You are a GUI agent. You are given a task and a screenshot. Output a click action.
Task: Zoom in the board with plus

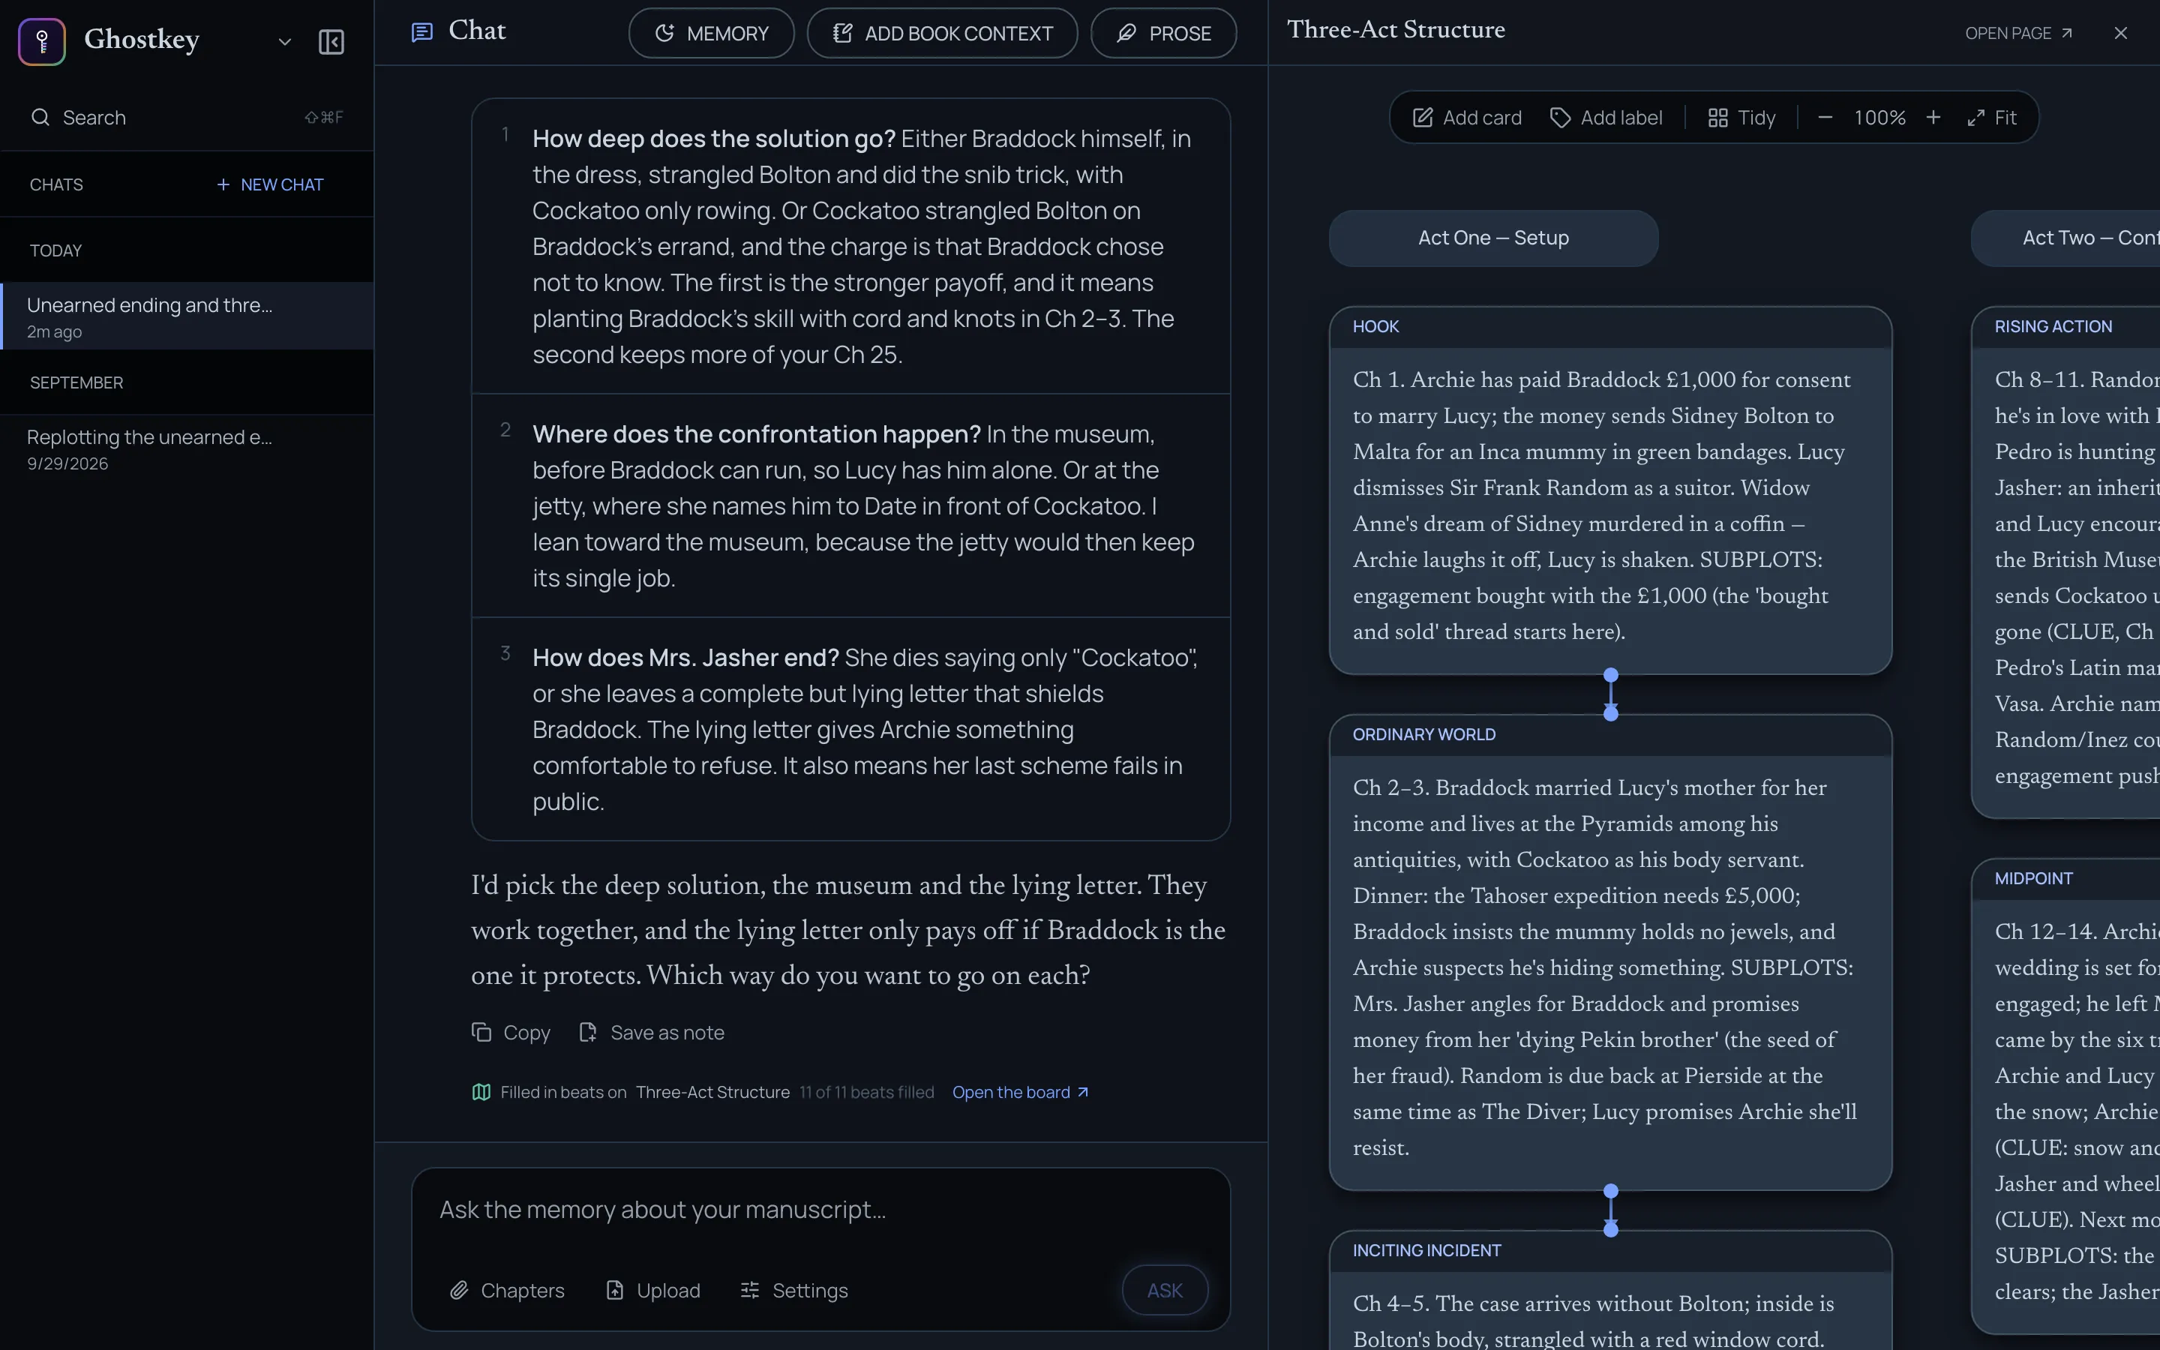pos(1933,118)
